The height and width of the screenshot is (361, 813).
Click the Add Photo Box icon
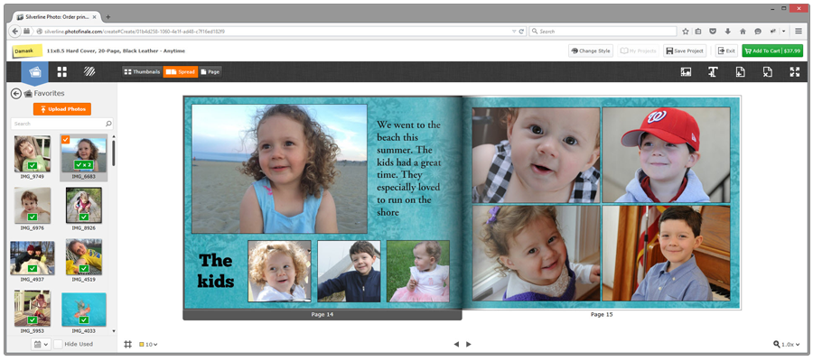686,72
